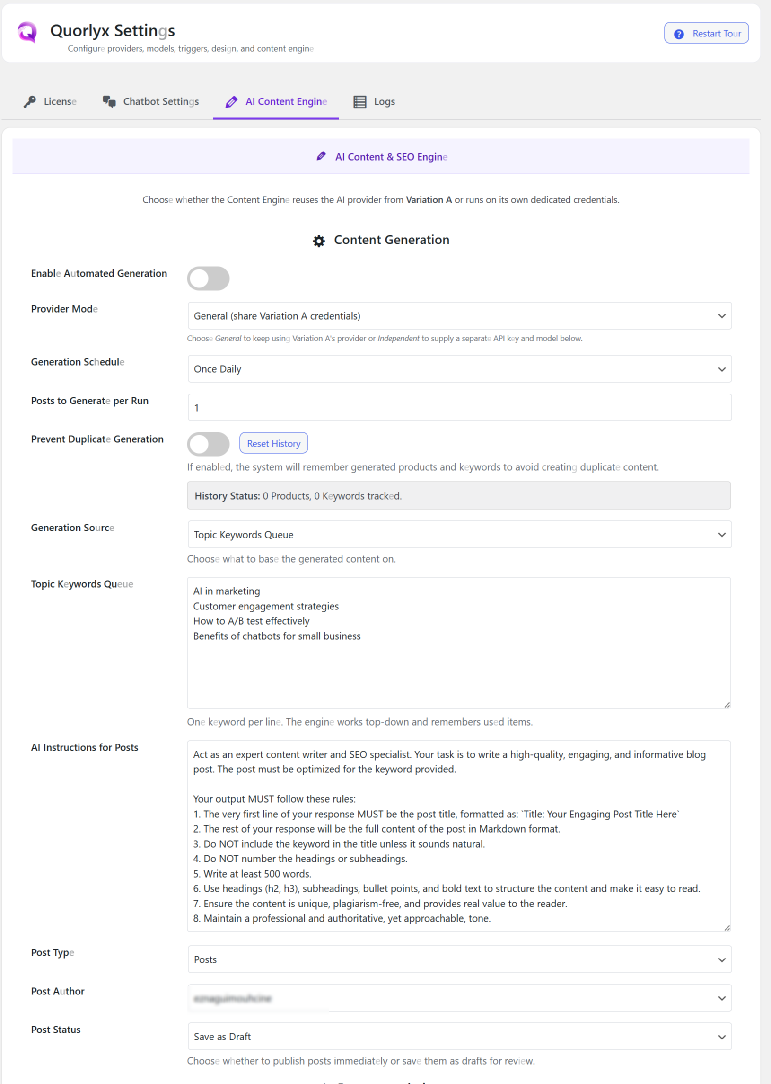The height and width of the screenshot is (1084, 771).
Task: Click the pencil icon on AI Content Engine tab
Action: [x=231, y=101]
